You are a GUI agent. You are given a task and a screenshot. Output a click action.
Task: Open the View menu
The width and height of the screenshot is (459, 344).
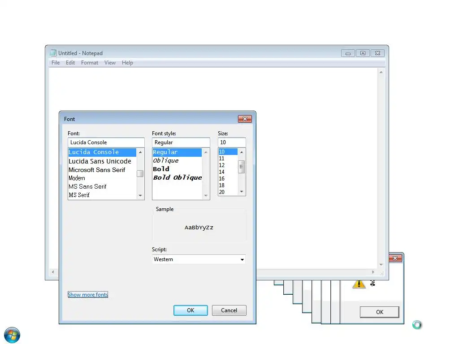tap(110, 63)
